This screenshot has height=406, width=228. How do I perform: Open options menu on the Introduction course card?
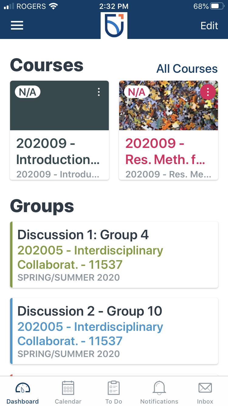pos(98,92)
